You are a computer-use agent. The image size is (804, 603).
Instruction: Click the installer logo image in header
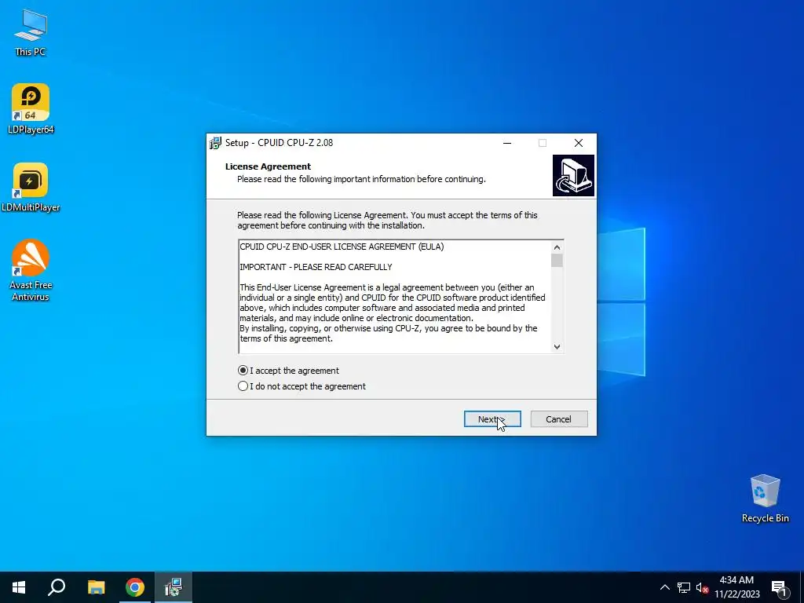pos(573,175)
